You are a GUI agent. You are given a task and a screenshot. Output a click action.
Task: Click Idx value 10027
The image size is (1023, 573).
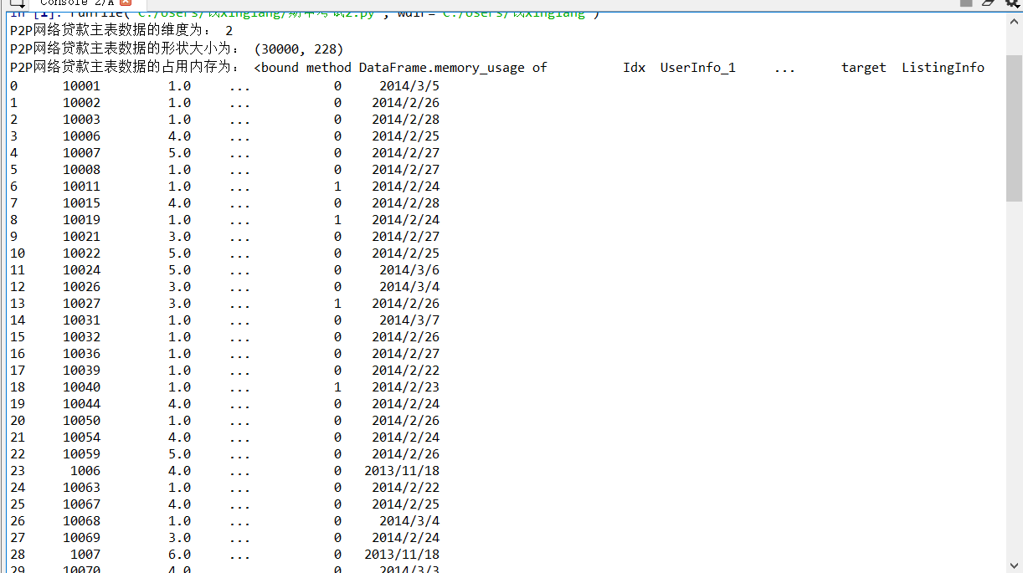click(x=81, y=303)
